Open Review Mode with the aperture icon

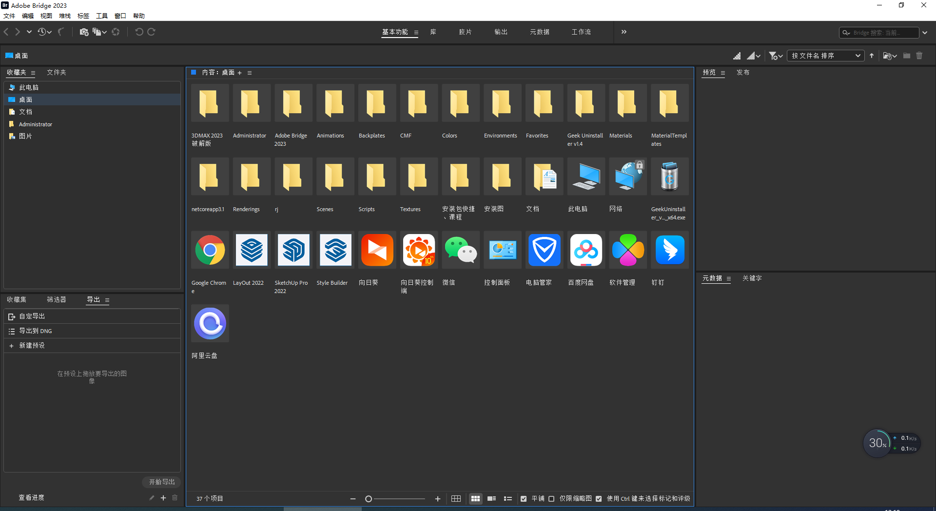click(116, 32)
